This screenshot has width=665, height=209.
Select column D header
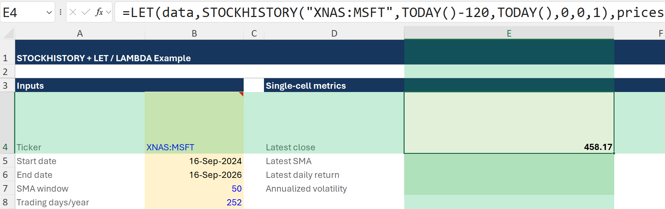point(334,33)
